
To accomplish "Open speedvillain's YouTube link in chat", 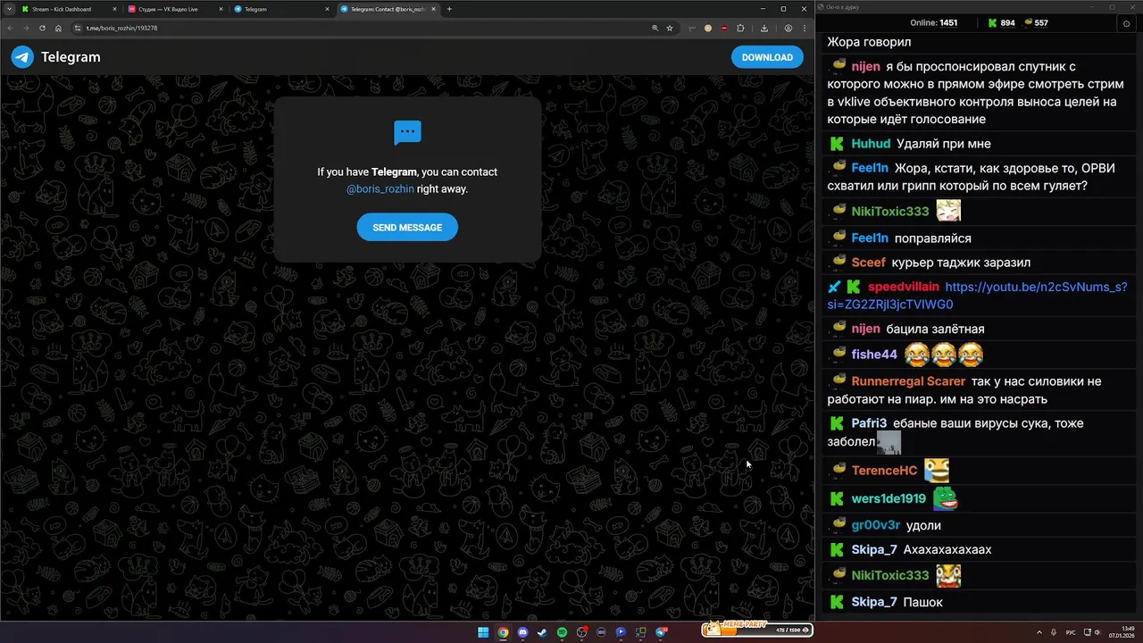I will tap(977, 296).
